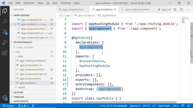
Task: Toggle the assets folder
Action: (x=21, y=87)
